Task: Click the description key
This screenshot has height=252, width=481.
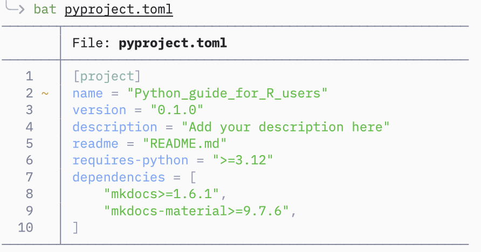Action: pos(115,127)
